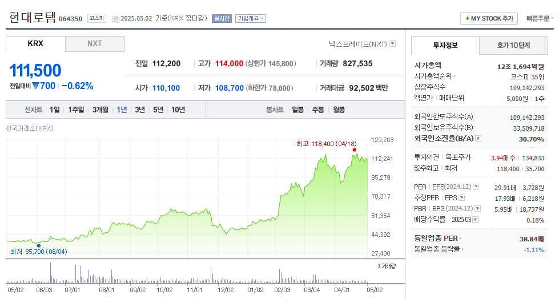Select the 3년 line chart period

point(140,110)
